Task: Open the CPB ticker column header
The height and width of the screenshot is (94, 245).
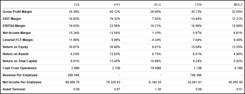Action: click(x=199, y=5)
